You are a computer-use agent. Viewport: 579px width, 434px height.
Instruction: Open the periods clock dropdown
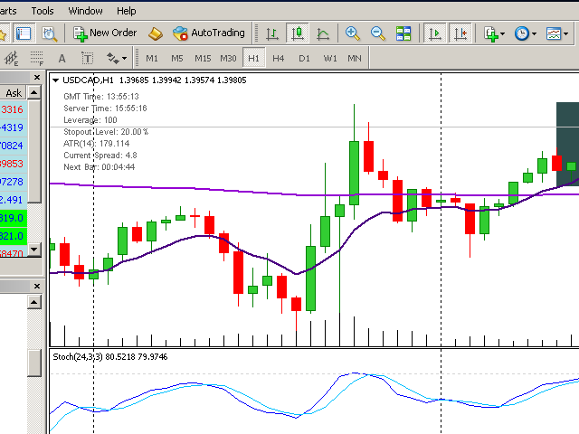[x=525, y=33]
